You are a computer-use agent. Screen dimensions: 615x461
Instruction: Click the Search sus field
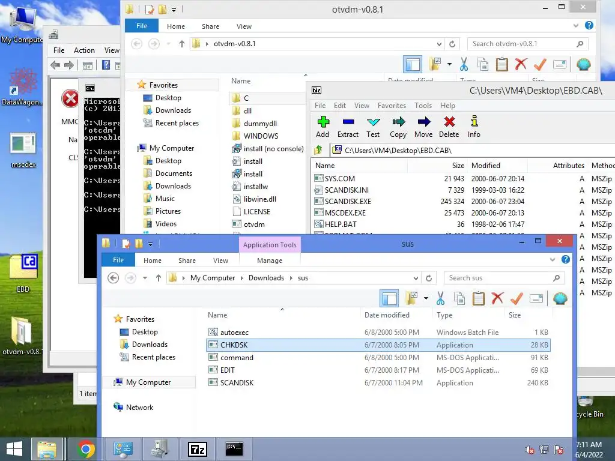504,278
